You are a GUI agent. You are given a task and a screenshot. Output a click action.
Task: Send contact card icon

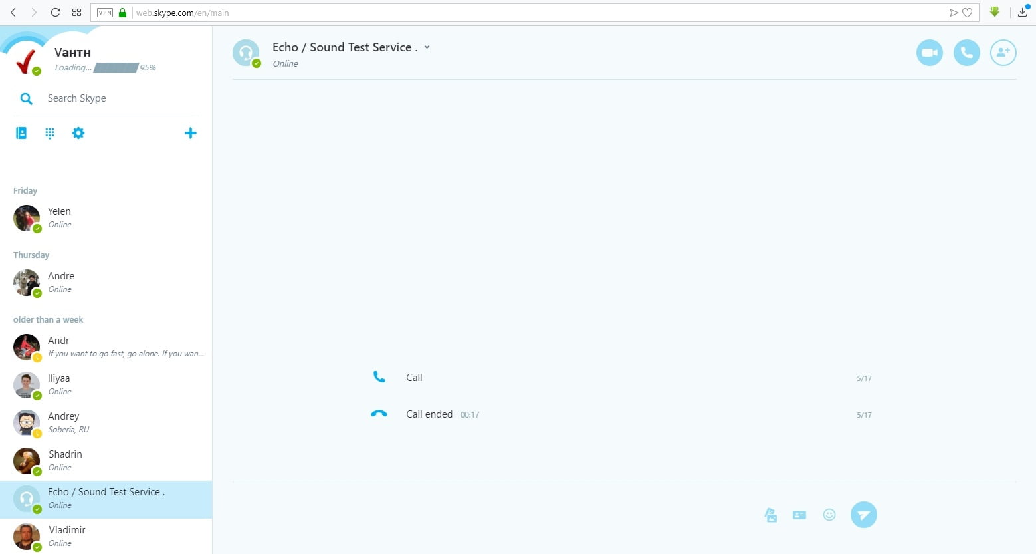[x=799, y=515]
